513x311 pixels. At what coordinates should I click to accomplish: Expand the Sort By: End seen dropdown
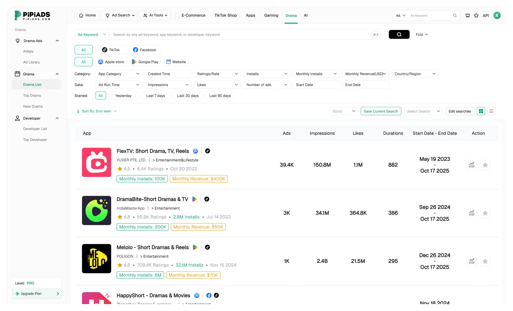(97, 111)
